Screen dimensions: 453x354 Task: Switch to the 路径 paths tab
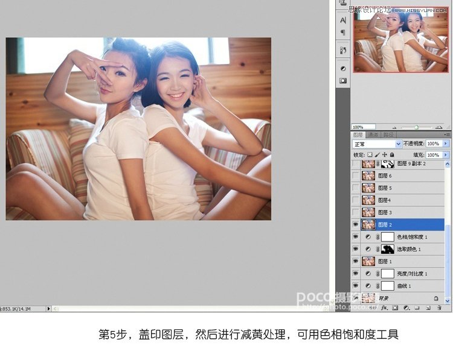click(x=388, y=134)
